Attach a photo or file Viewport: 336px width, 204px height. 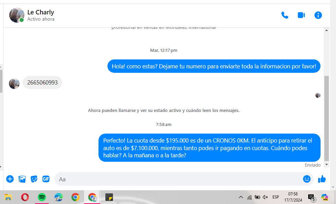coord(22,179)
